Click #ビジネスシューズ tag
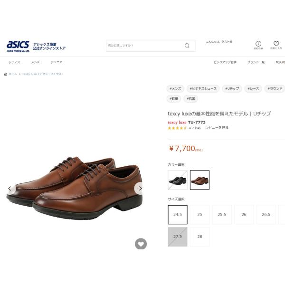This screenshot has height=285, width=285. [203, 89]
